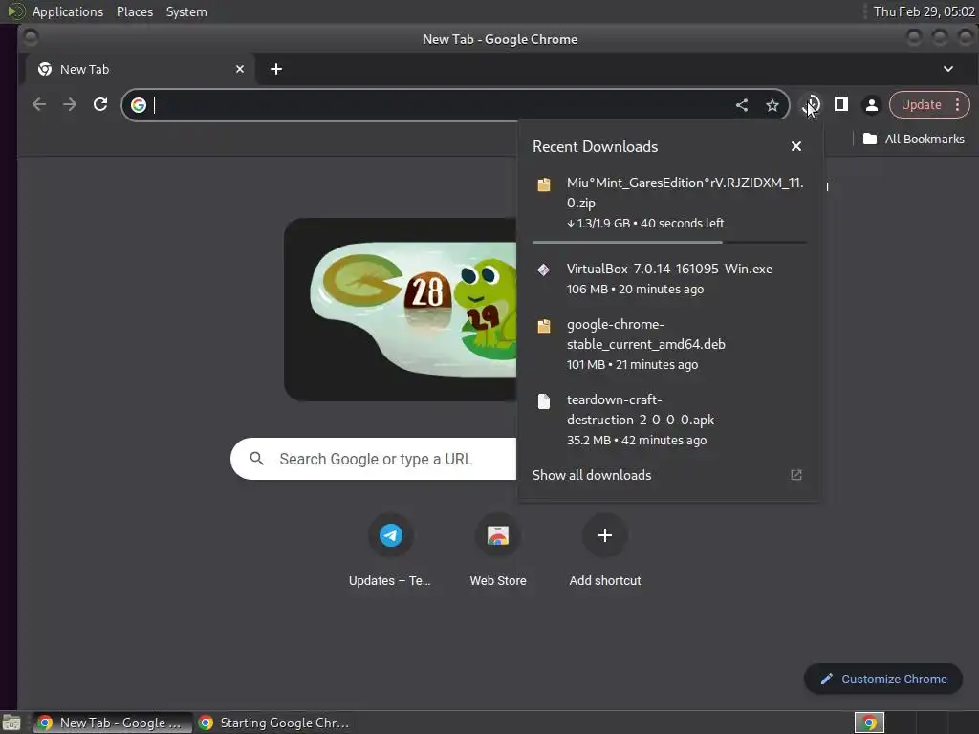Click the google-chrome deb file icon

pyautogui.click(x=544, y=326)
